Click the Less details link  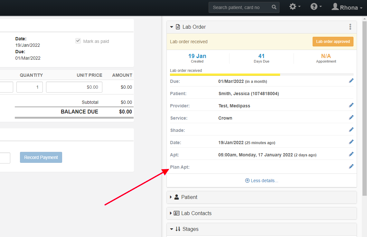pos(261,181)
